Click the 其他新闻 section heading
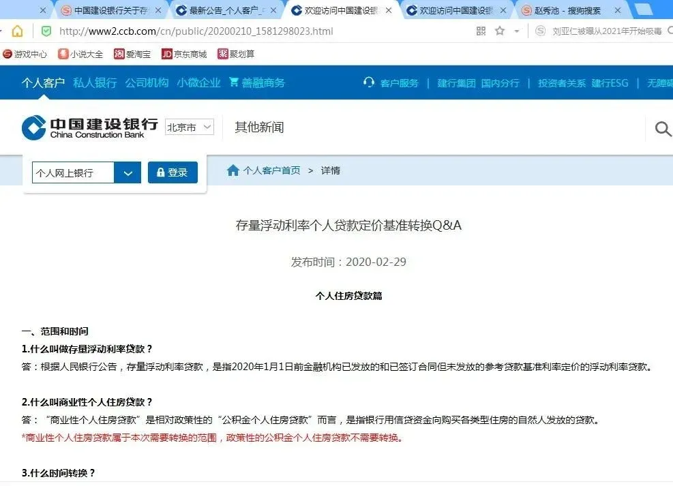This screenshot has width=673, height=486. pos(259,127)
